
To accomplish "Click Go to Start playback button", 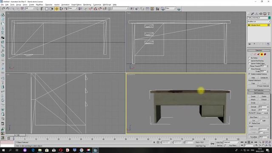I will pyautogui.click(x=242, y=142).
